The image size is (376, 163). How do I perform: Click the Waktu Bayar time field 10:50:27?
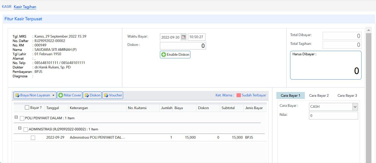click(196, 37)
